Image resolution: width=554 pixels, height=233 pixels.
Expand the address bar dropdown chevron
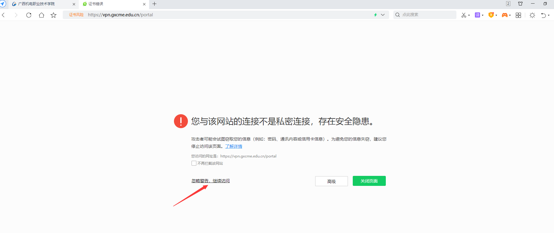[x=383, y=15]
